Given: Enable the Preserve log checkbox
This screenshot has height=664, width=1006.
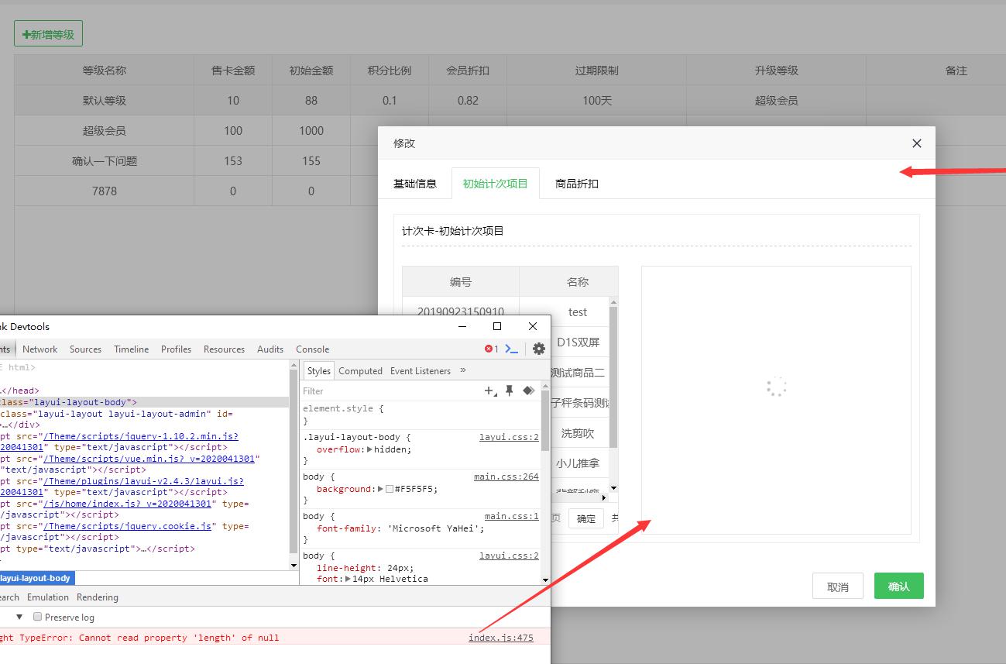Looking at the screenshot, I should [x=37, y=618].
